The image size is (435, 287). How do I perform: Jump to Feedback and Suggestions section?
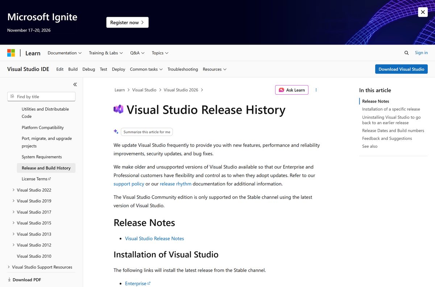[387, 138]
